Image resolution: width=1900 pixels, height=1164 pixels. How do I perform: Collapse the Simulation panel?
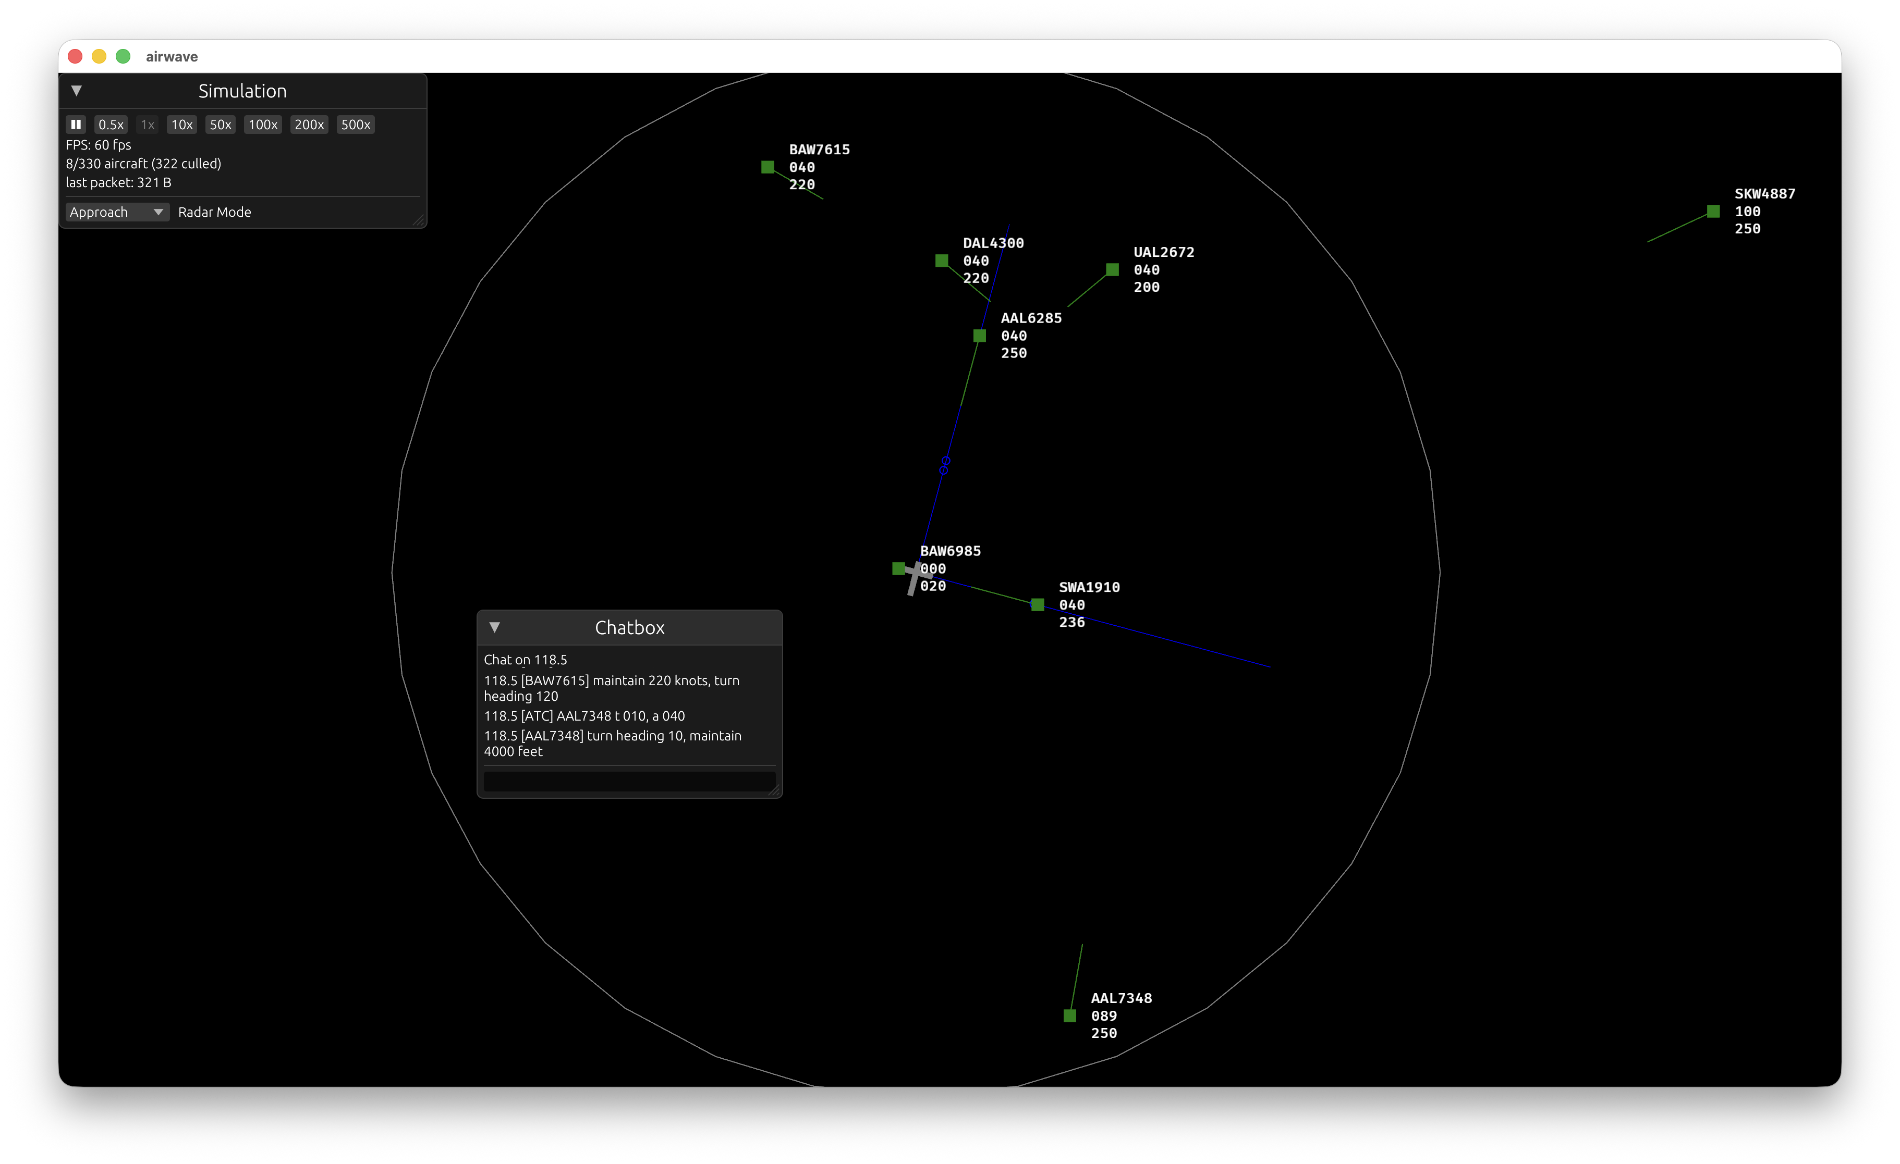pyautogui.click(x=76, y=90)
